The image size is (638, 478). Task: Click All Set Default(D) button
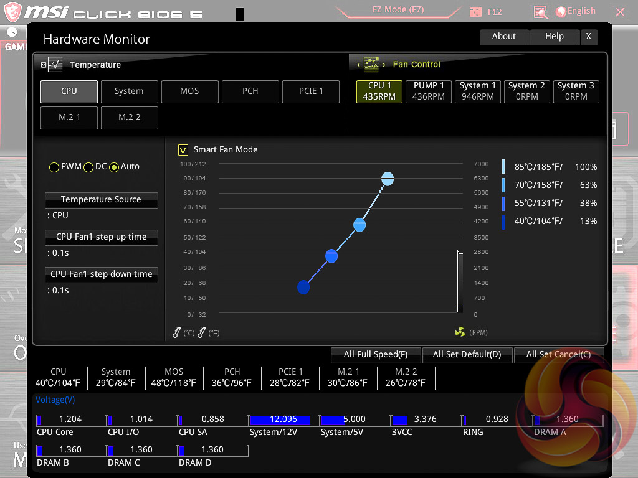click(467, 354)
